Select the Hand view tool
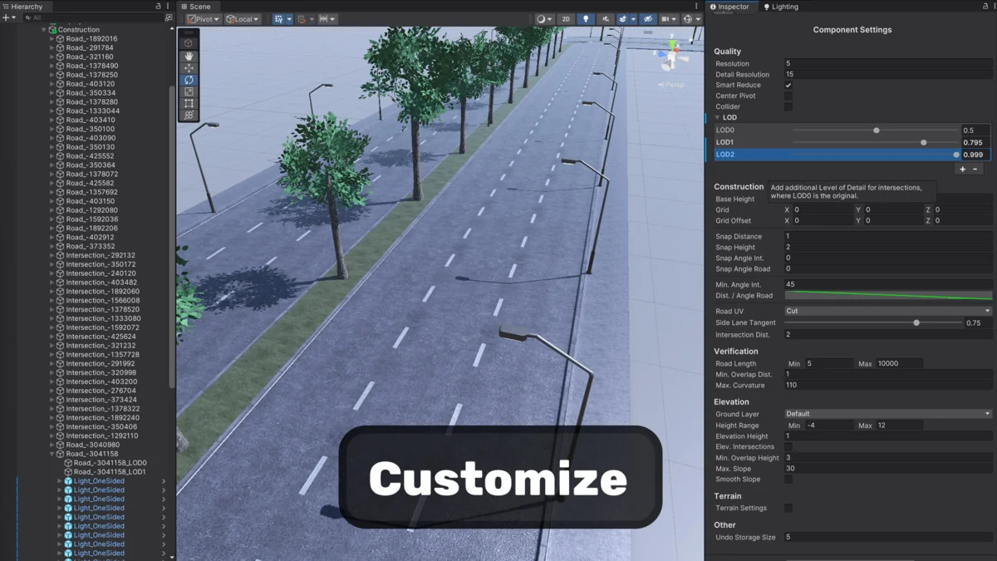The height and width of the screenshot is (561, 997). coord(189,56)
